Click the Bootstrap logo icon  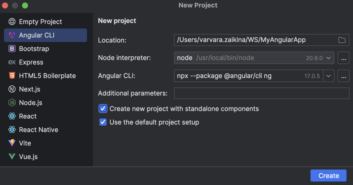pos(12,49)
